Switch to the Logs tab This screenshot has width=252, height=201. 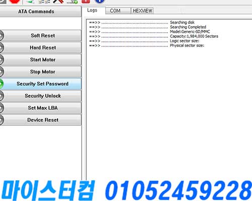(x=93, y=11)
